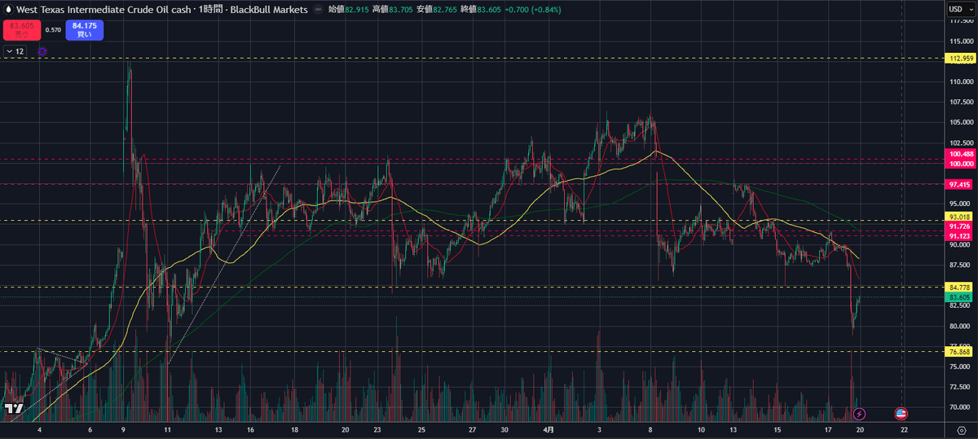Click the 97.415 red price line label

(958, 184)
